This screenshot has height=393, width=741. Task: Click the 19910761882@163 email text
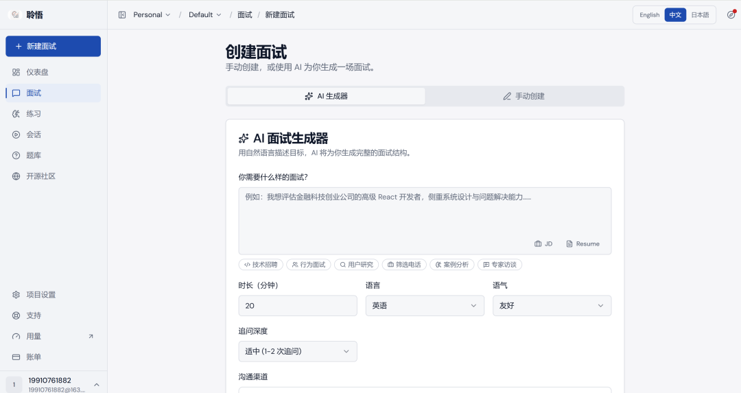coord(57,390)
